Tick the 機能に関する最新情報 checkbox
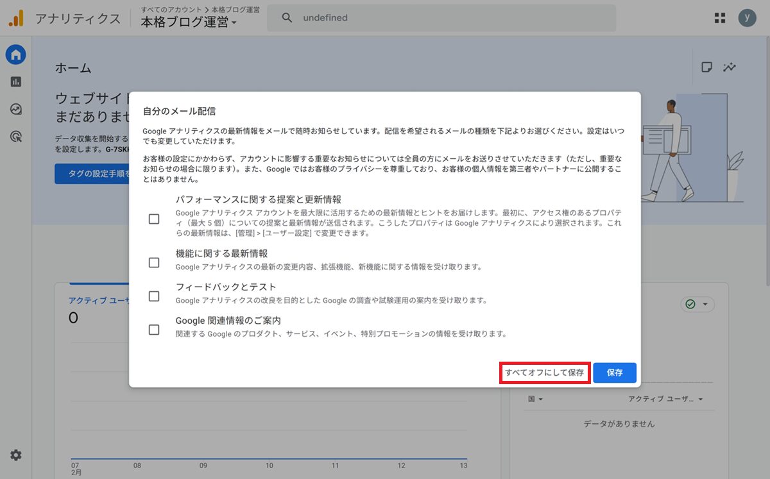Screen dimensions: 770x479 [154, 262]
